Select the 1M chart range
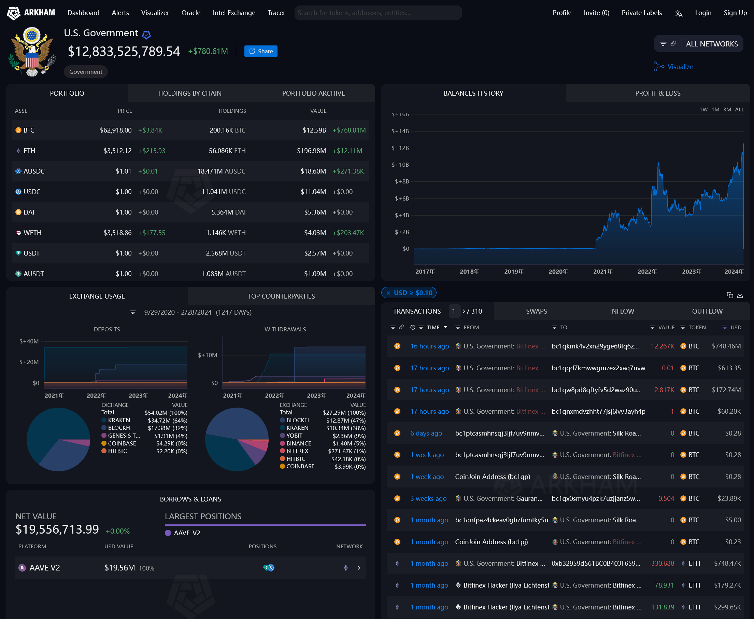This screenshot has height=619, width=754. pos(715,109)
